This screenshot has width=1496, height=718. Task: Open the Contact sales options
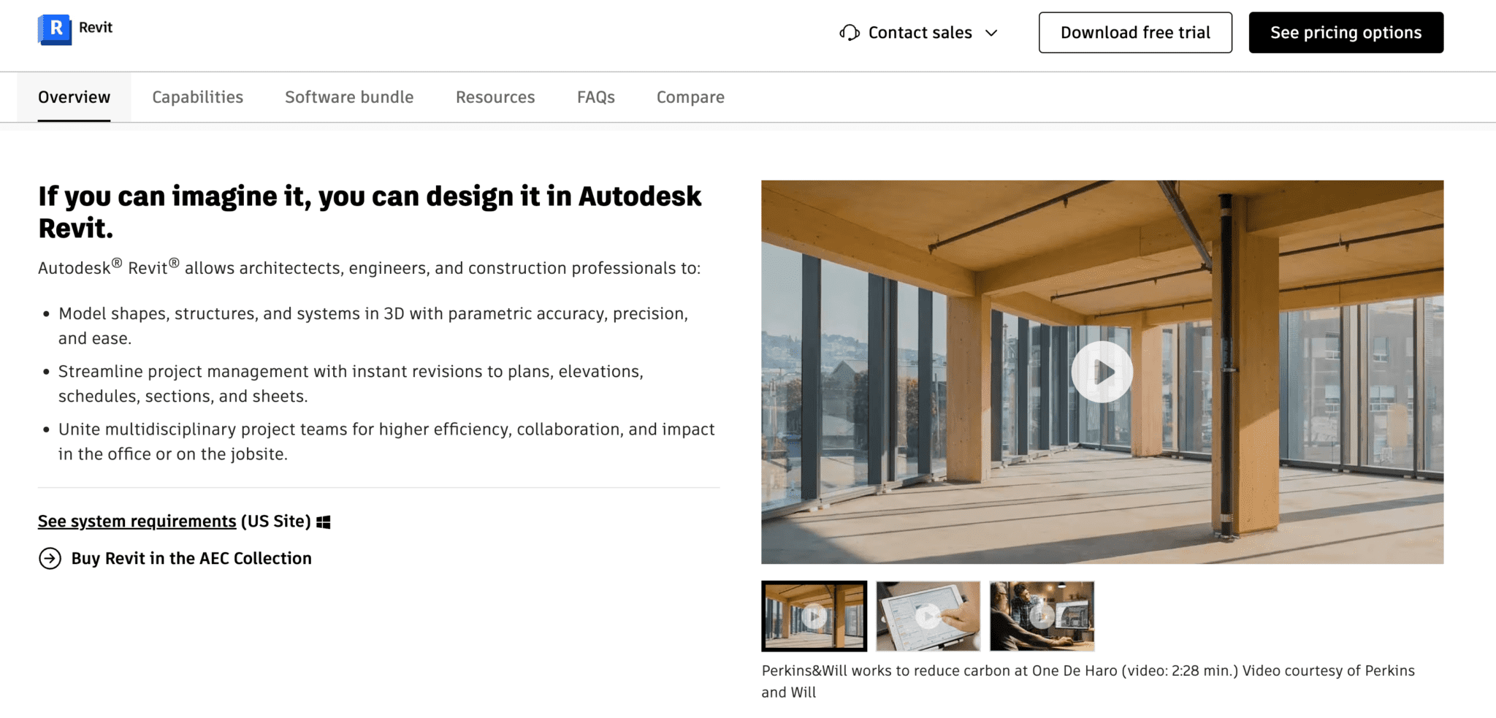(x=919, y=32)
